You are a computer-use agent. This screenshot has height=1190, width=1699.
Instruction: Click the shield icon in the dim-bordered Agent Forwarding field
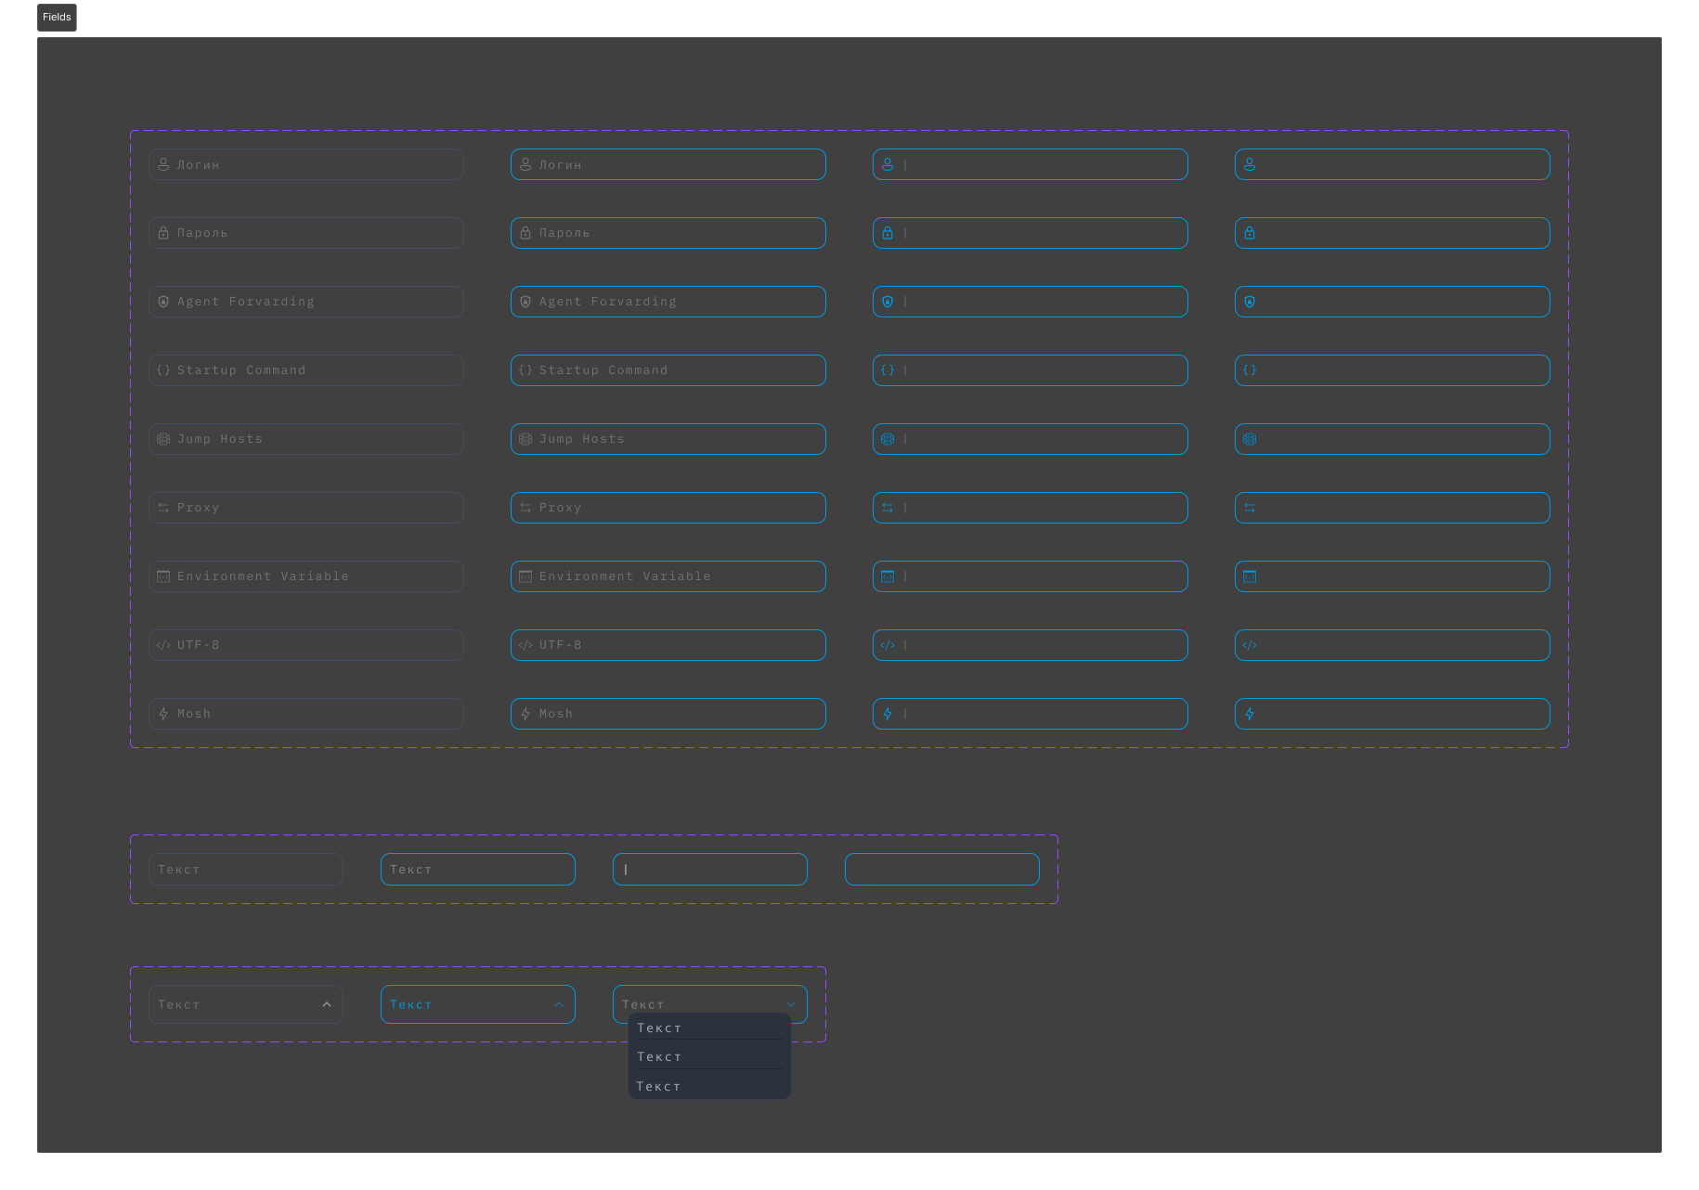pyautogui.click(x=163, y=302)
